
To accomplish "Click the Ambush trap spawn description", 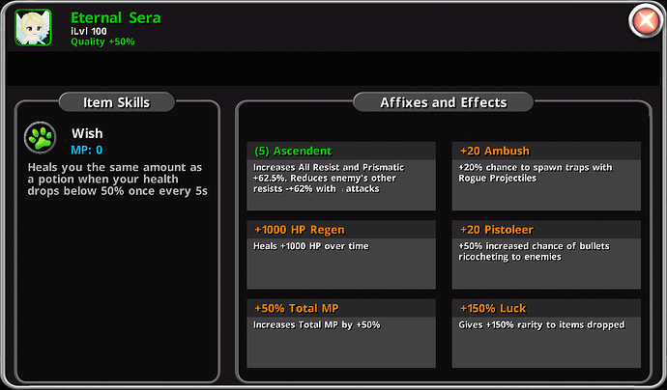I will tap(536, 173).
